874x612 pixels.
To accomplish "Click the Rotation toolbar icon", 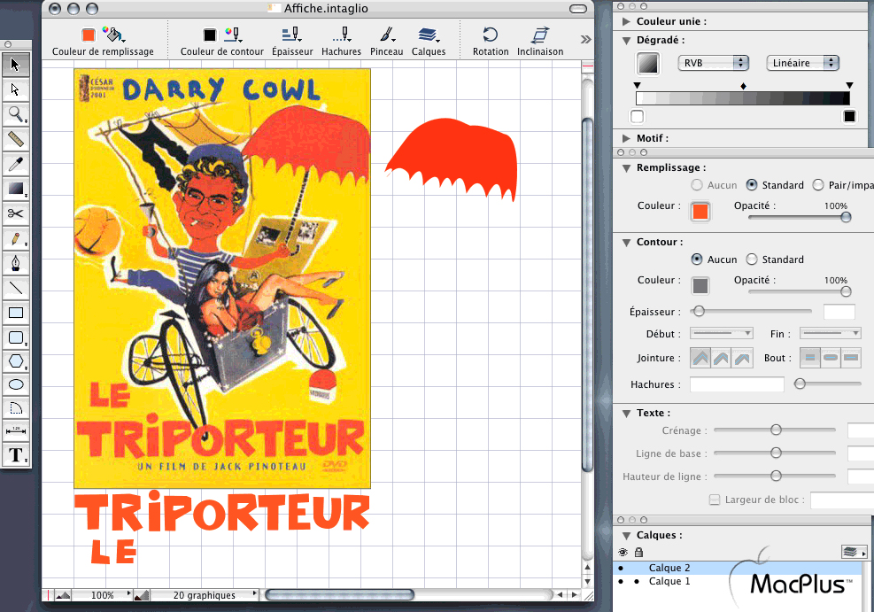I will pyautogui.click(x=490, y=35).
